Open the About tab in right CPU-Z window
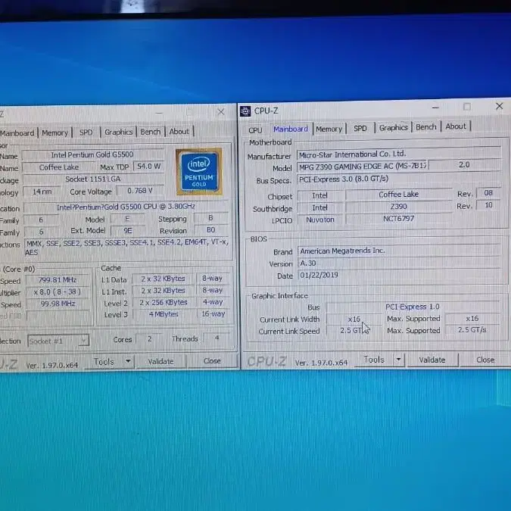The height and width of the screenshot is (511, 511). (x=456, y=126)
